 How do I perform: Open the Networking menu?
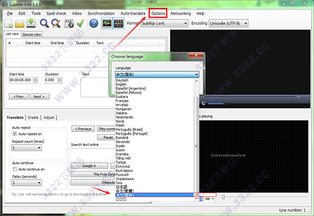coord(181,14)
